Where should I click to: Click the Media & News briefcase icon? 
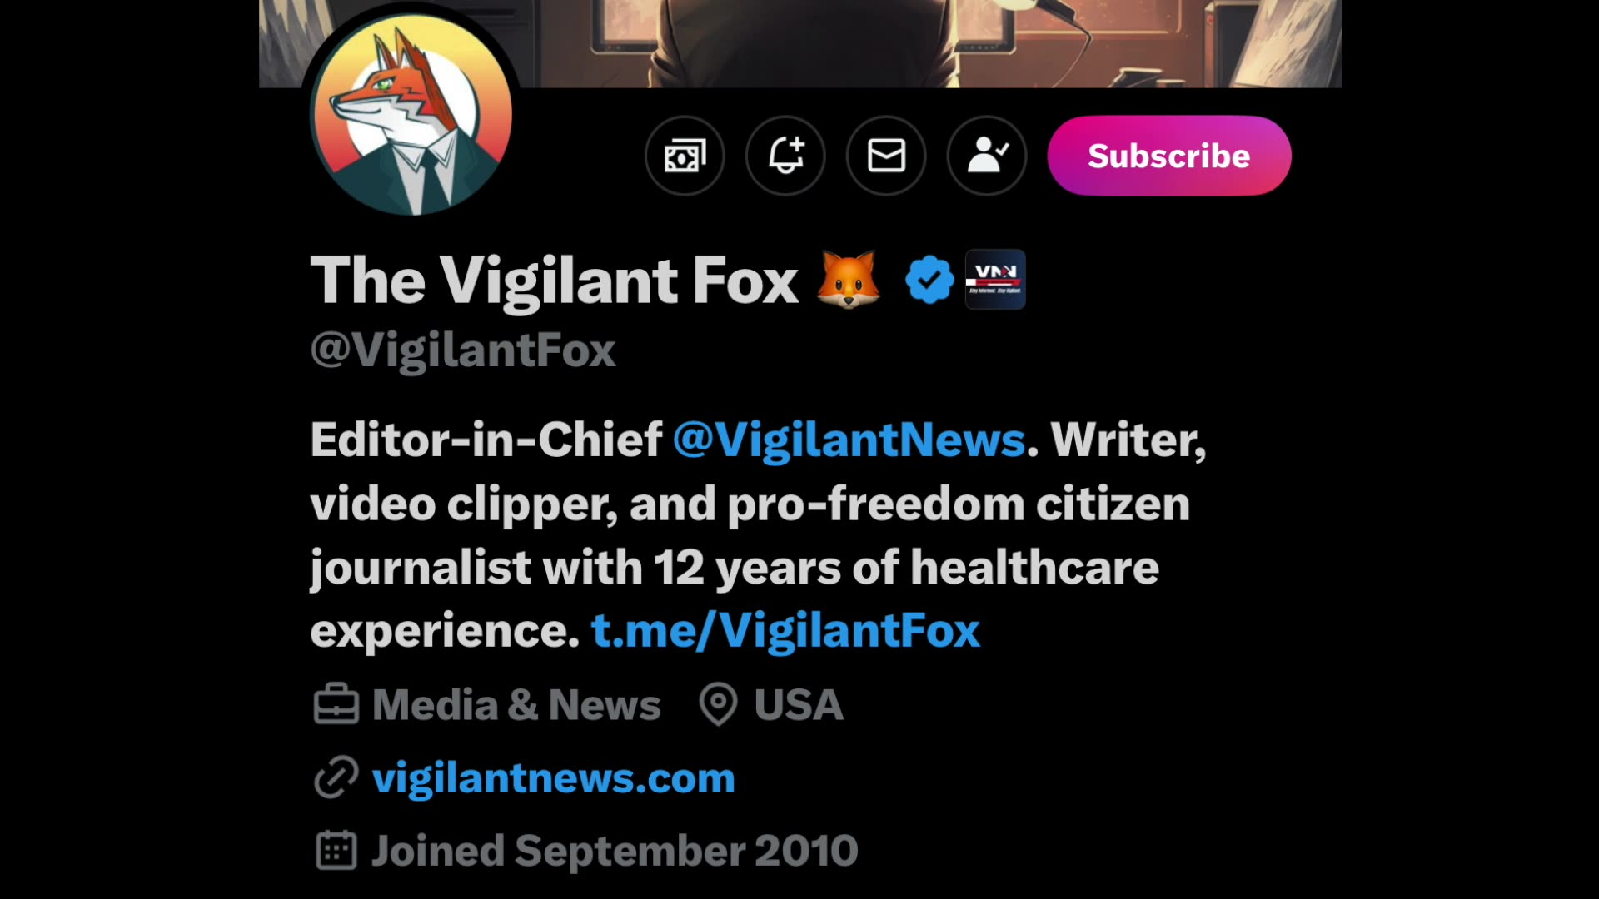pos(336,705)
